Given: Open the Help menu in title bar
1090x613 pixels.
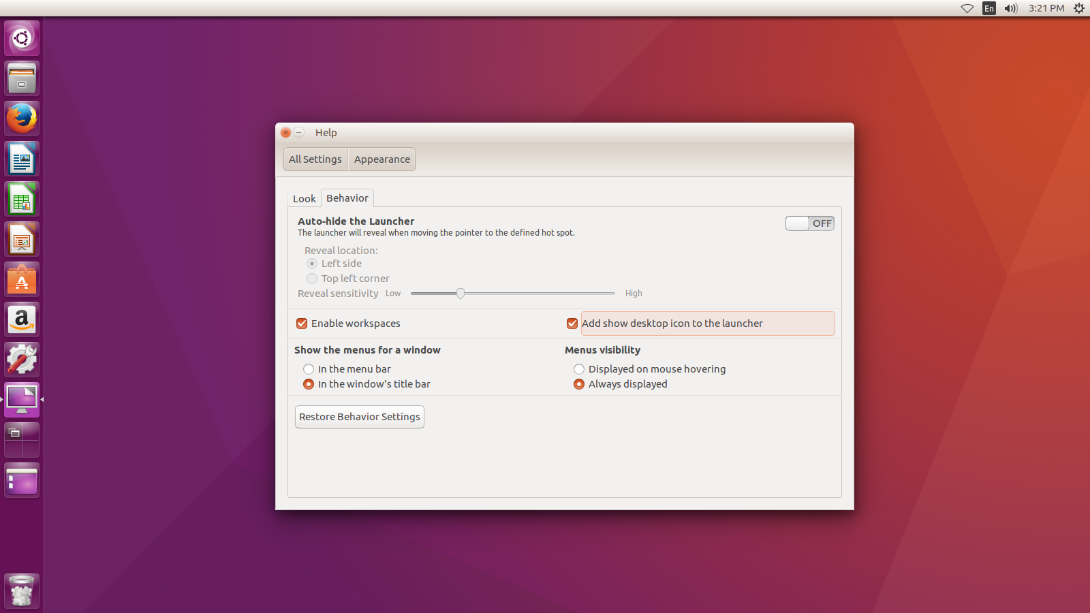Looking at the screenshot, I should [326, 133].
